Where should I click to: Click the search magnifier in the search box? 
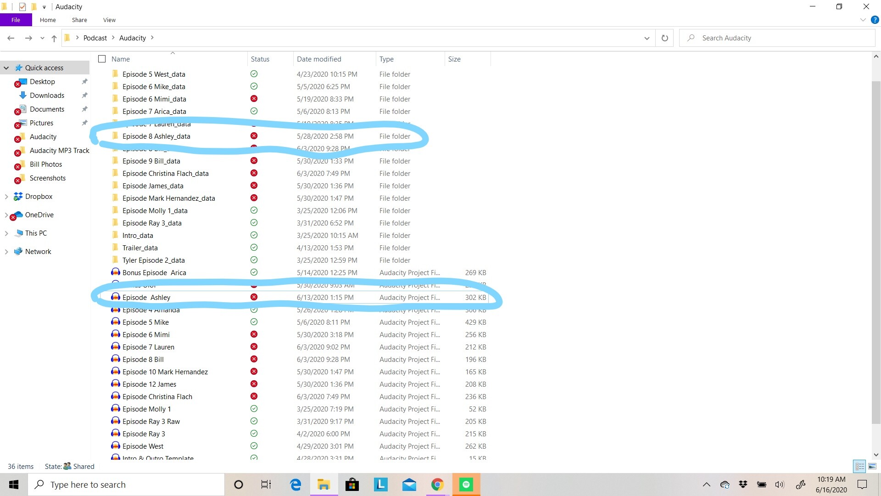coord(691,38)
